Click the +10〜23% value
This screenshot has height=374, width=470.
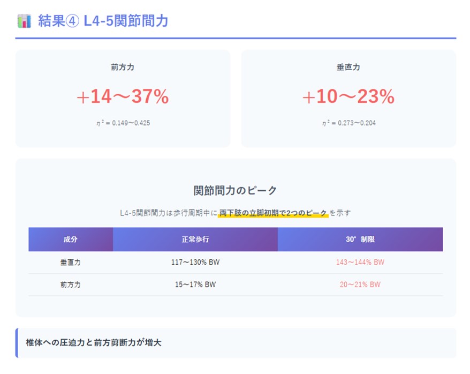(348, 96)
